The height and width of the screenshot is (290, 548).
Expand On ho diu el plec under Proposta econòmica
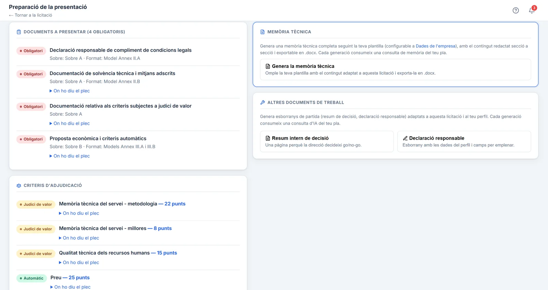pos(70,156)
